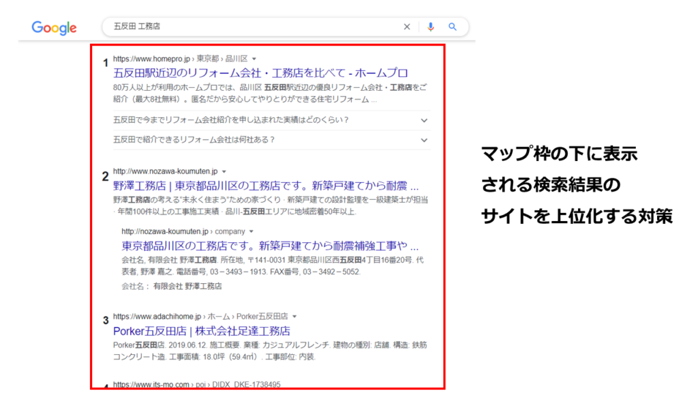Click the snippet starting 会社名, 有限会社 野澤工務店
The width and height of the screenshot is (698, 393).
pyautogui.click(x=273, y=266)
